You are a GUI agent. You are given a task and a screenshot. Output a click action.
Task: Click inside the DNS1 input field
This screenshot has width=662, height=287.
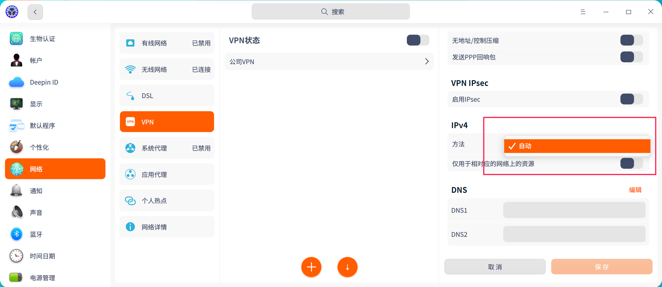pyautogui.click(x=574, y=210)
